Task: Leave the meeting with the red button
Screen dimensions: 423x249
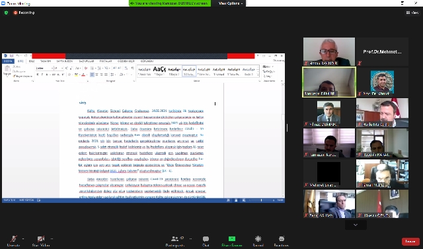Action: point(410,242)
